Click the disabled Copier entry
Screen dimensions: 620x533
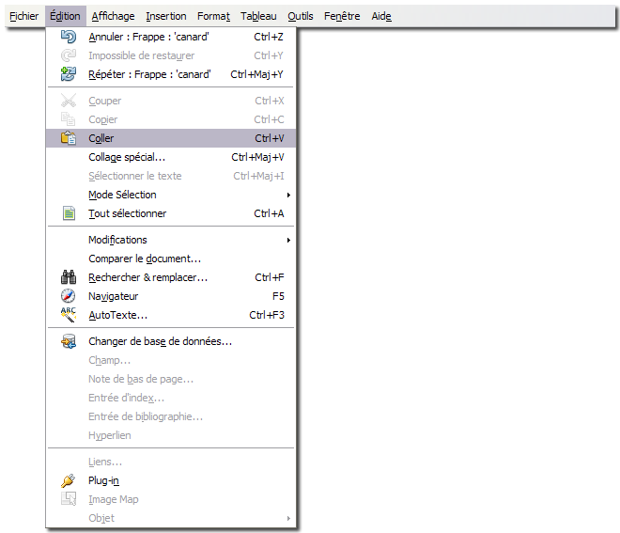171,119
